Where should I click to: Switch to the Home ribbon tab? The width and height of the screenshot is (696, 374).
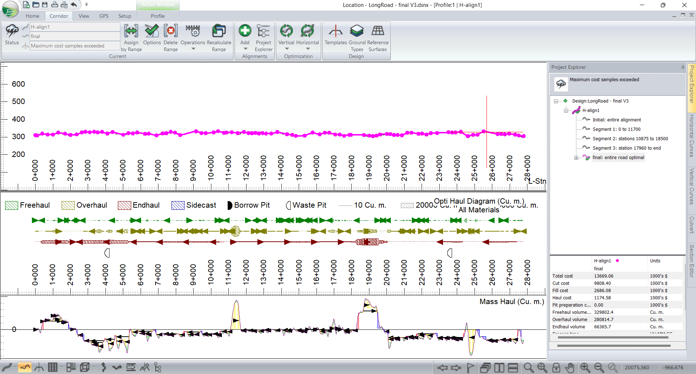tap(32, 16)
